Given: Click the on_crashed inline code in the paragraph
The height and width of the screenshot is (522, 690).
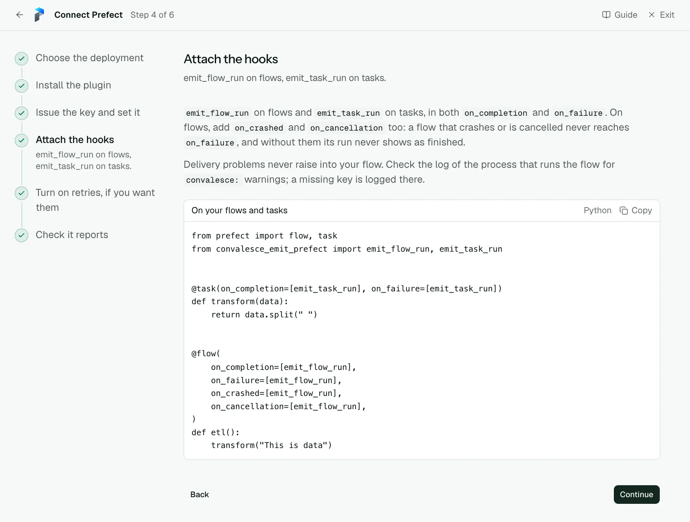Looking at the screenshot, I should [259, 128].
